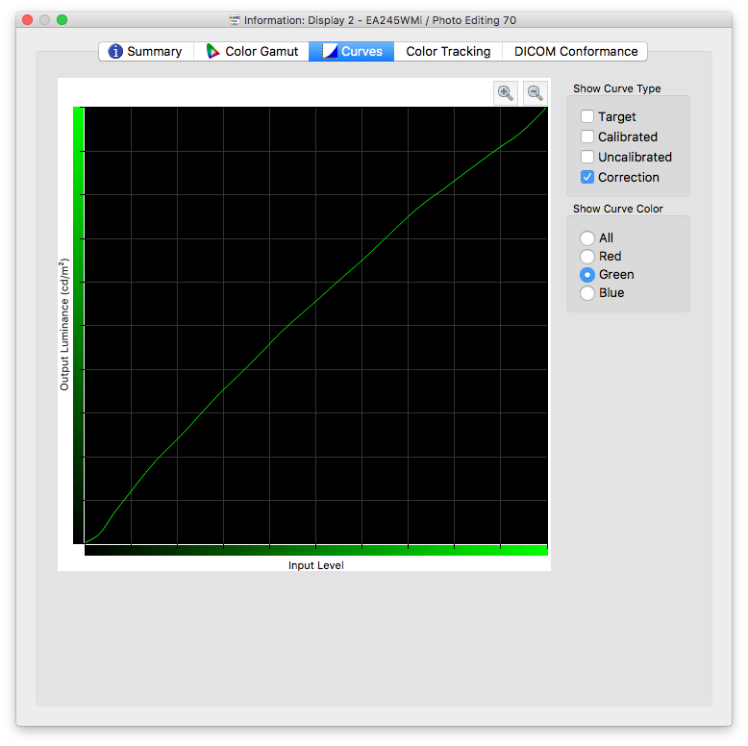Switch to the Color Gamut tab
This screenshot has width=748, height=746.
[x=251, y=51]
